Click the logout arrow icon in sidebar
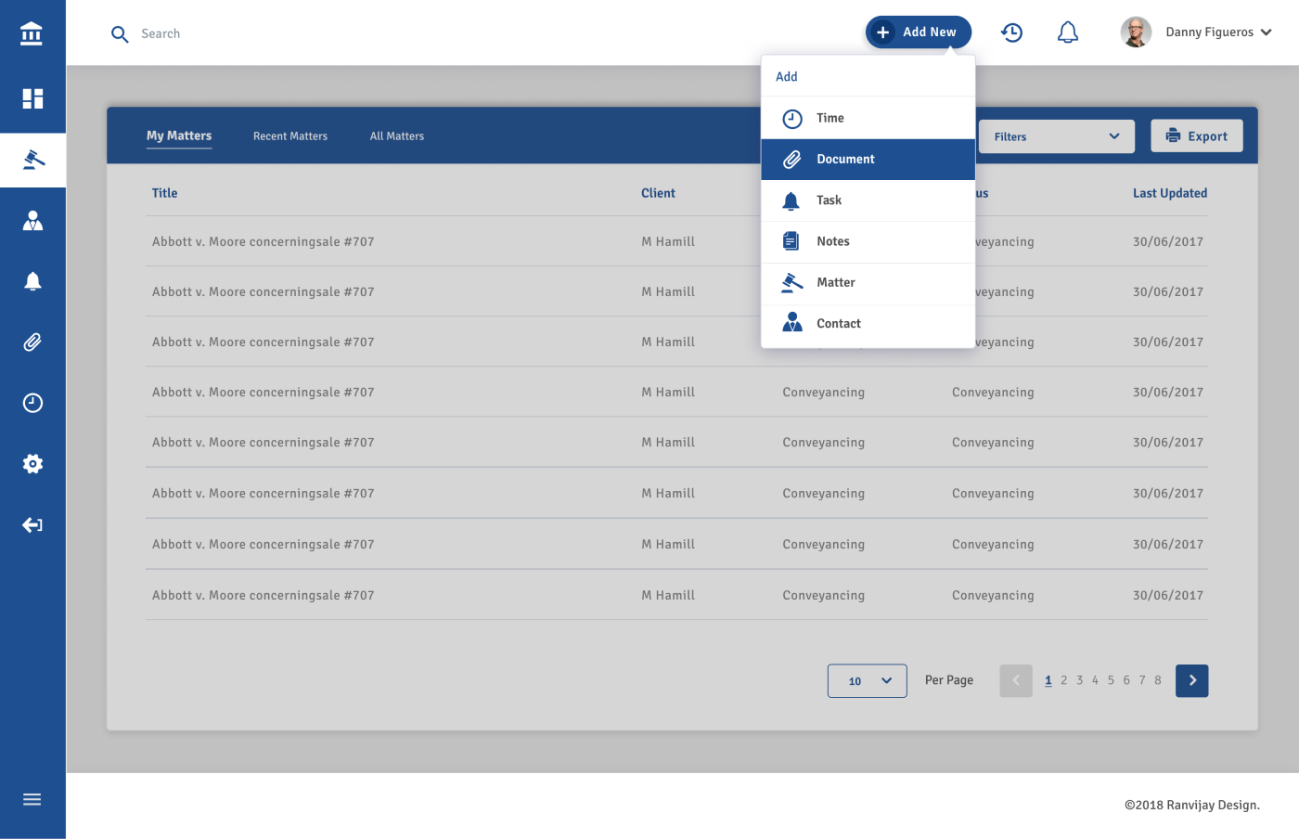 tap(32, 525)
